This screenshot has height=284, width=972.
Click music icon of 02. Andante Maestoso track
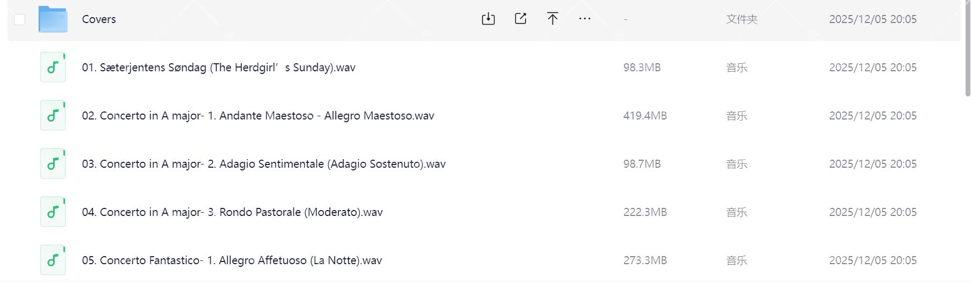click(53, 116)
